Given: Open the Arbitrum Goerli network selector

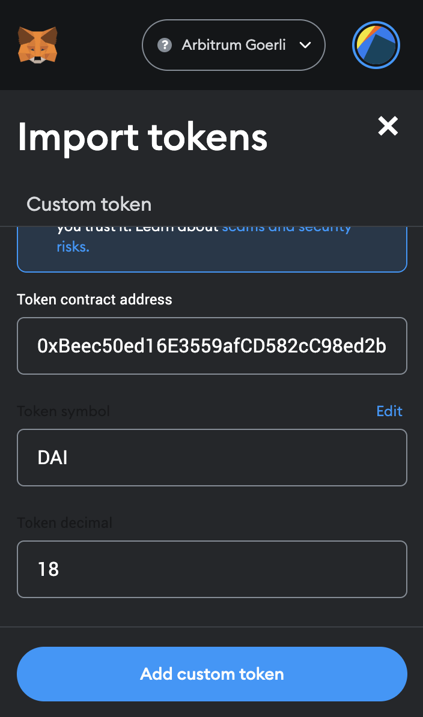Looking at the screenshot, I should 234,45.
